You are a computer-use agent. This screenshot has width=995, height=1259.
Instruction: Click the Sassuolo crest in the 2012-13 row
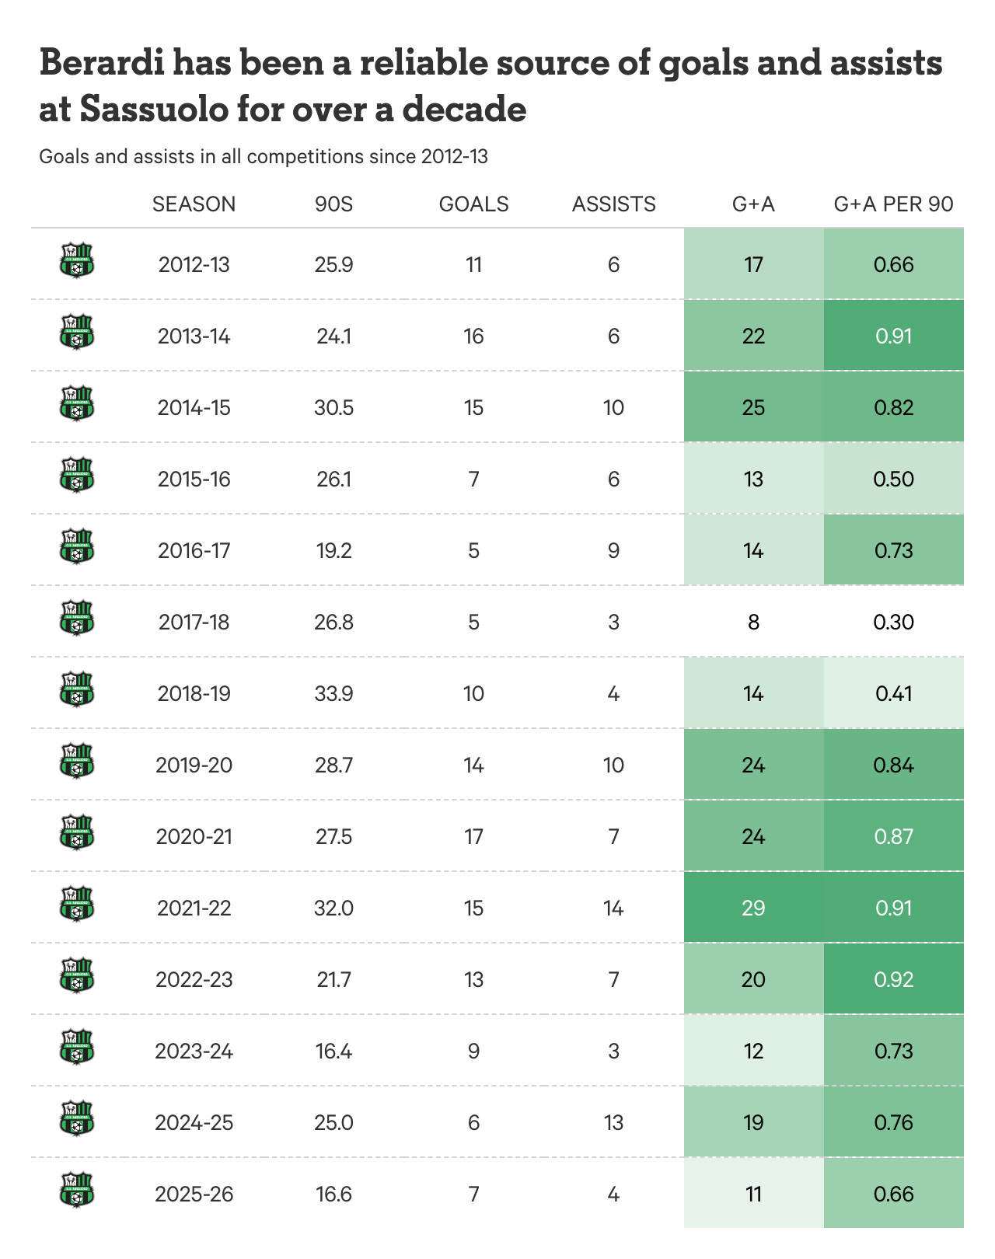[76, 262]
